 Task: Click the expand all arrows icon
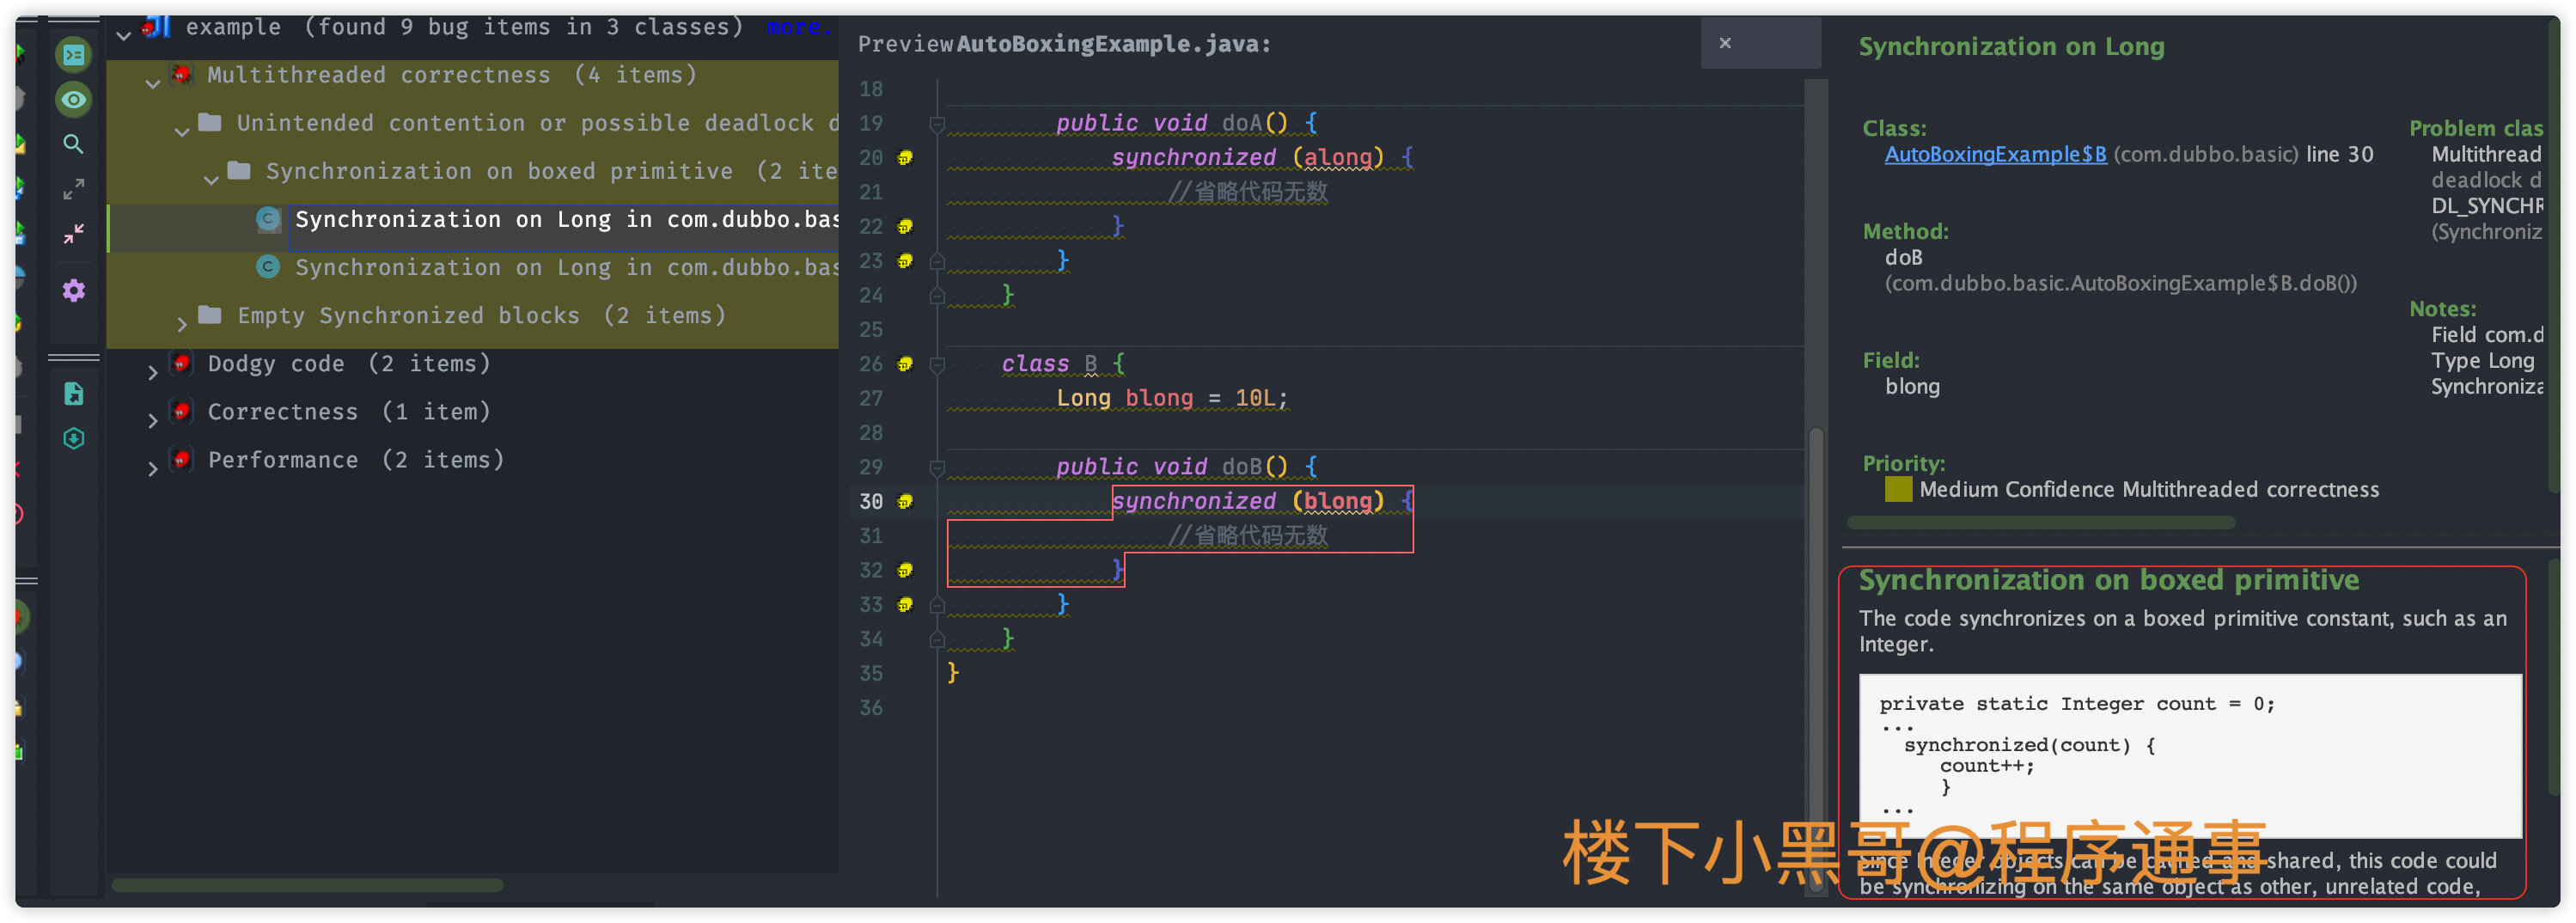coord(73,189)
